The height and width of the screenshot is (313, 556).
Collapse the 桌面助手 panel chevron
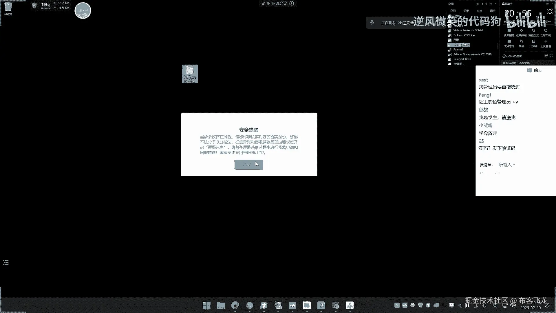552,4
